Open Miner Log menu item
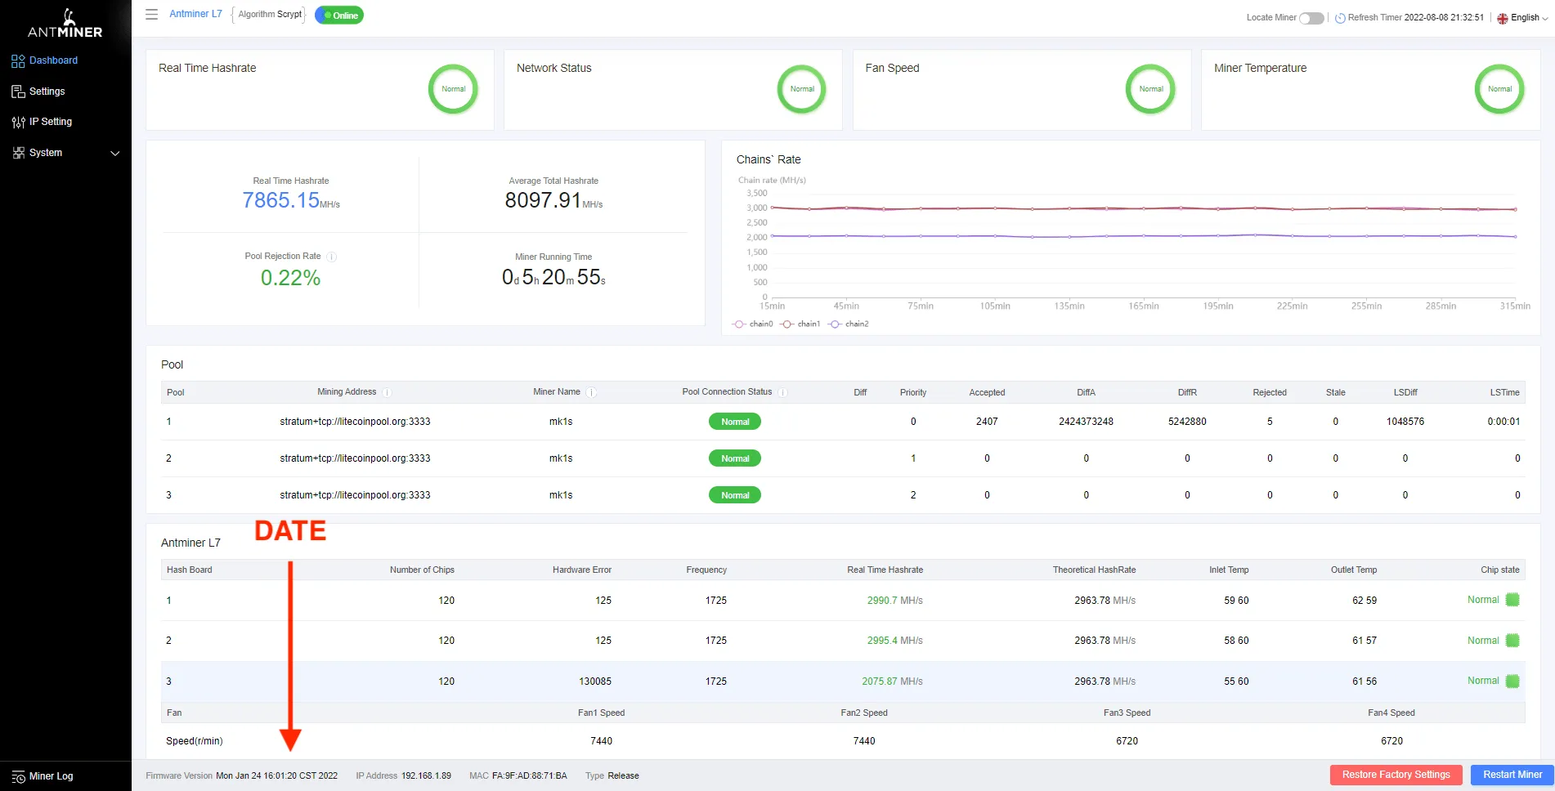 point(51,776)
